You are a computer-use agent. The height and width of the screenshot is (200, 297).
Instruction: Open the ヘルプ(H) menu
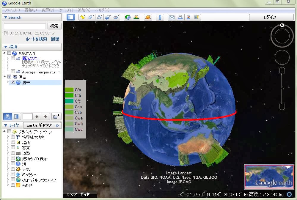click(x=102, y=10)
